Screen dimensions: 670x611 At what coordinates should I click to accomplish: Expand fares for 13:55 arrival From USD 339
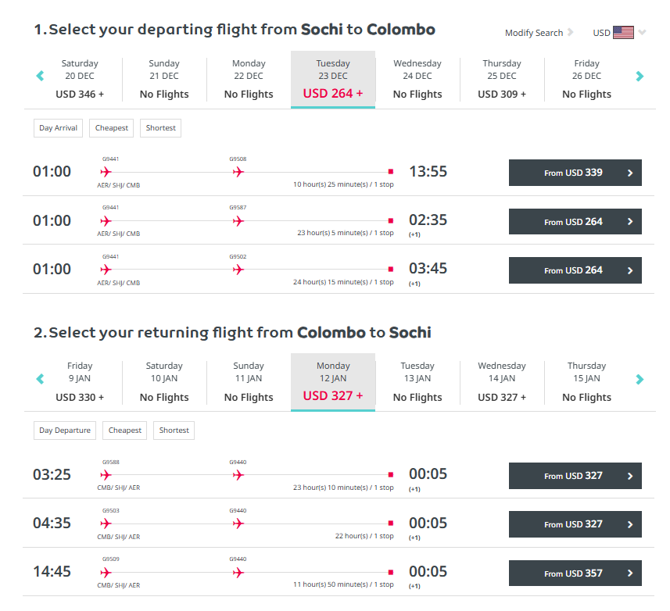[x=575, y=173]
